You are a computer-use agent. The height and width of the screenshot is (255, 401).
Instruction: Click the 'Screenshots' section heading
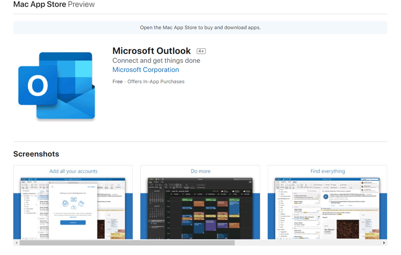[36, 154]
